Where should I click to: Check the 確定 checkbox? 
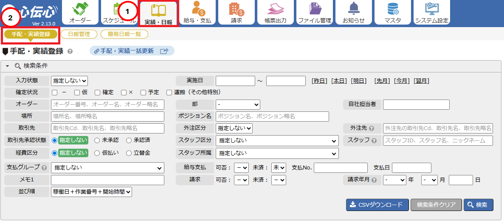pyautogui.click(x=97, y=92)
